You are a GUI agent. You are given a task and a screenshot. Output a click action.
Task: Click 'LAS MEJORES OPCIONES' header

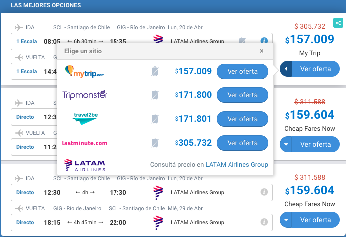pos(46,5)
